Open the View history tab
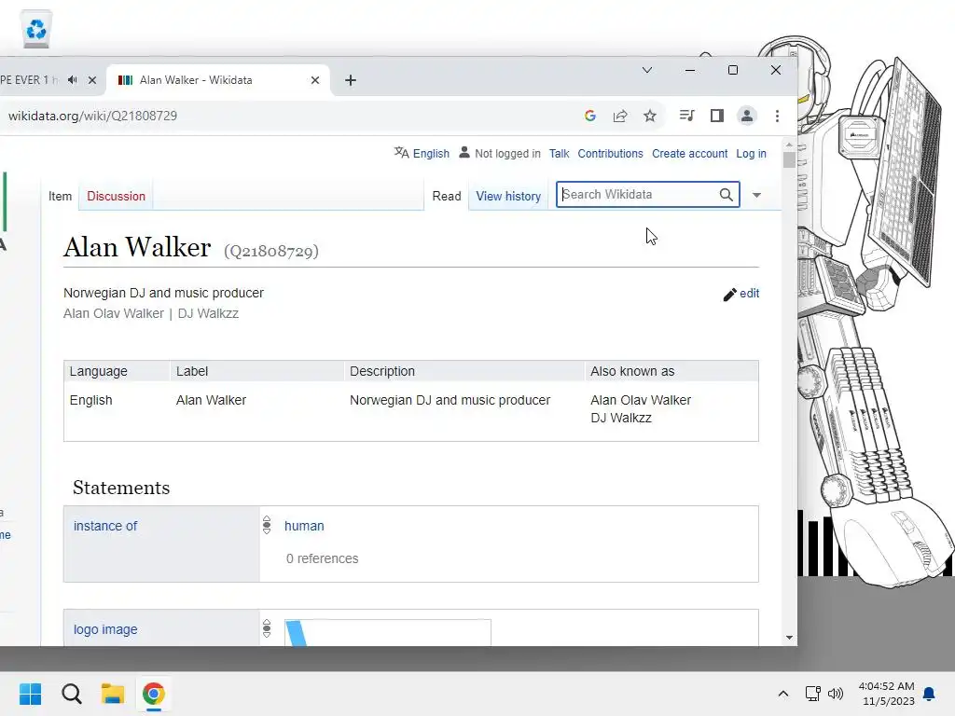This screenshot has height=716, width=955. (x=508, y=196)
